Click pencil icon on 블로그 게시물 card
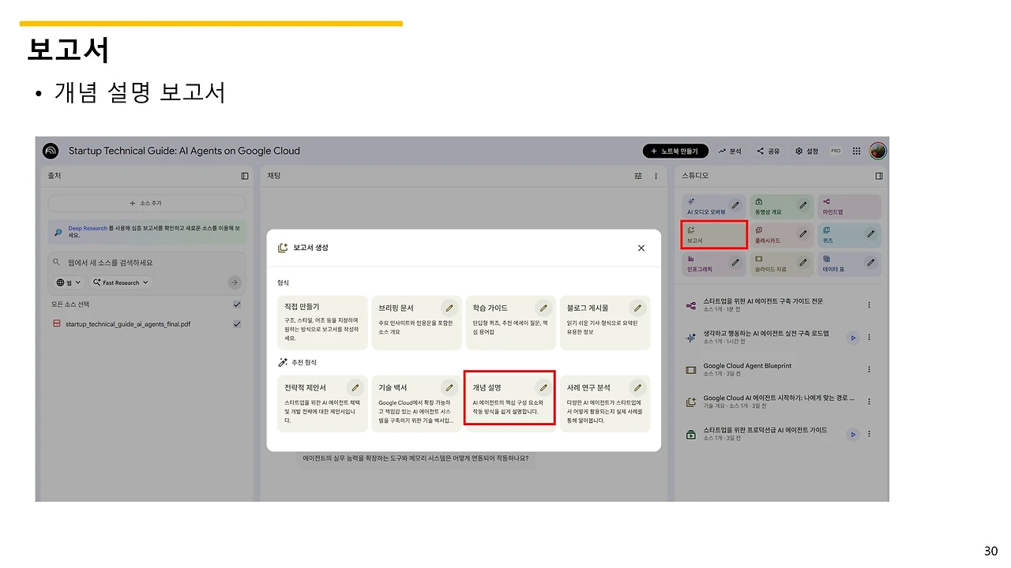The height and width of the screenshot is (568, 1011). (x=637, y=308)
